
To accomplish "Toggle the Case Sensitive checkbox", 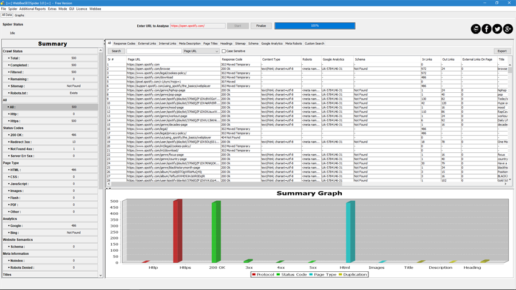I will (224, 52).
